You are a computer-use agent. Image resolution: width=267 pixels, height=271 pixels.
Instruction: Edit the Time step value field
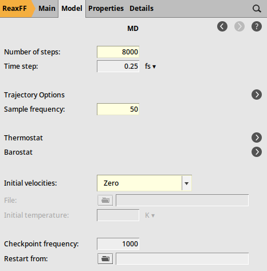coord(118,66)
